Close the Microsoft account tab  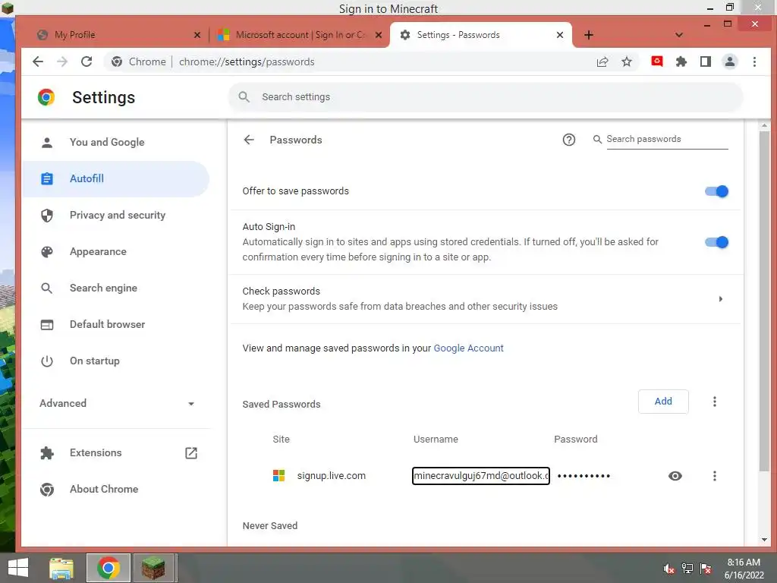pyautogui.click(x=379, y=35)
